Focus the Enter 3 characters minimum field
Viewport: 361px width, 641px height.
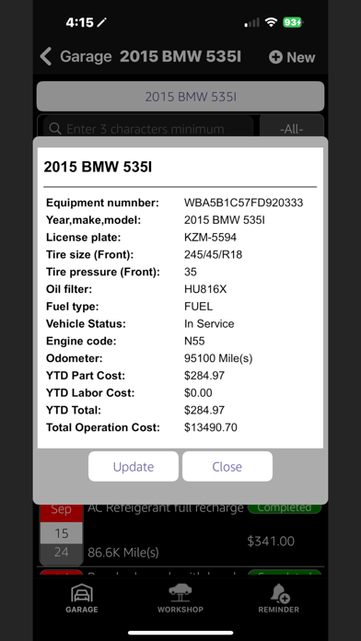point(148,129)
